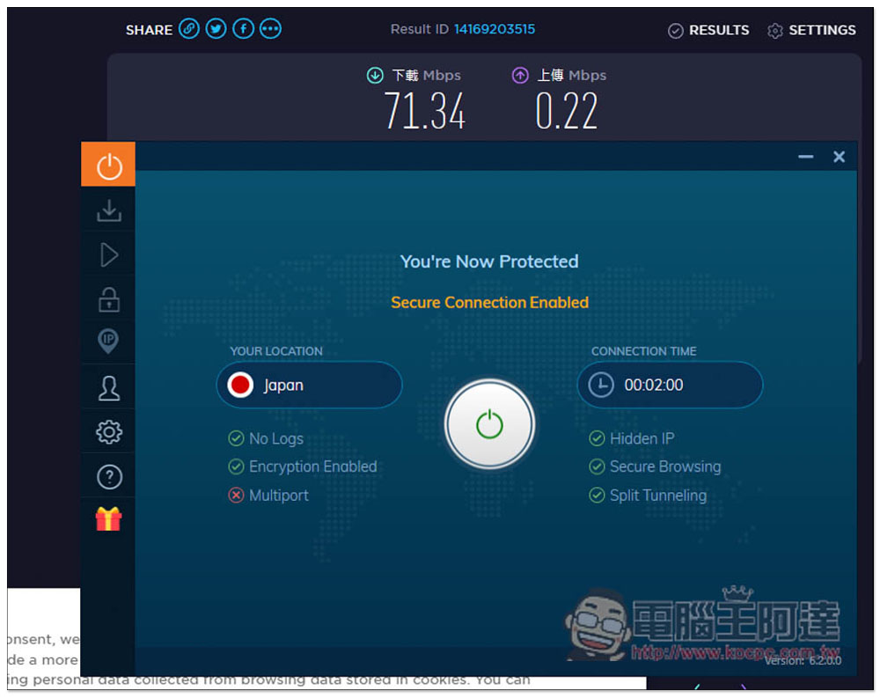
Task: Open the streaming play icon in sidebar
Action: point(108,255)
